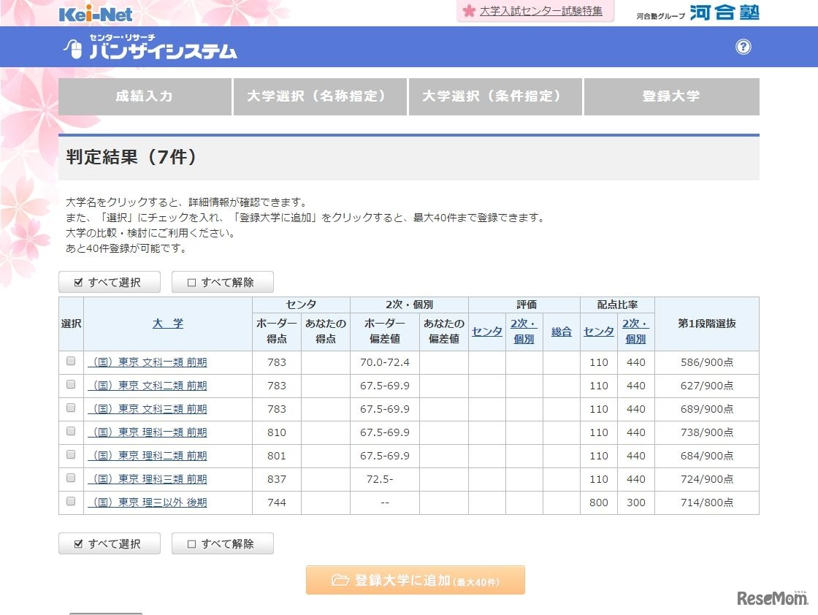Check the 東京 理科三類 前期 row checkbox
818x615 pixels.
(70, 479)
